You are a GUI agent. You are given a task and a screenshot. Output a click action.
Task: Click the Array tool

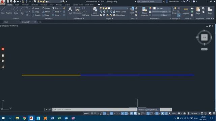[x=56, y=15]
